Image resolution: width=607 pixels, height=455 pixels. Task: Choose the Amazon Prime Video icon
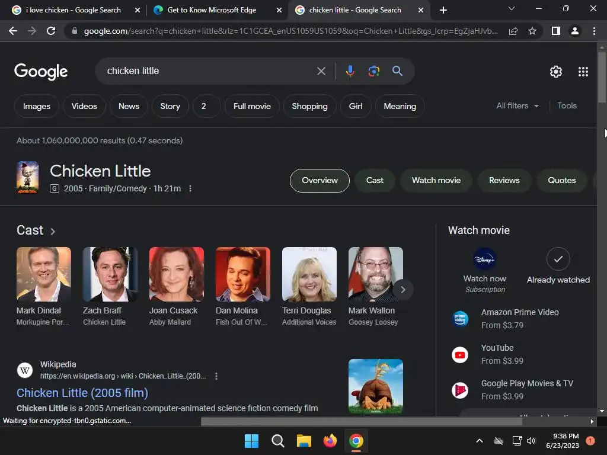click(460, 319)
